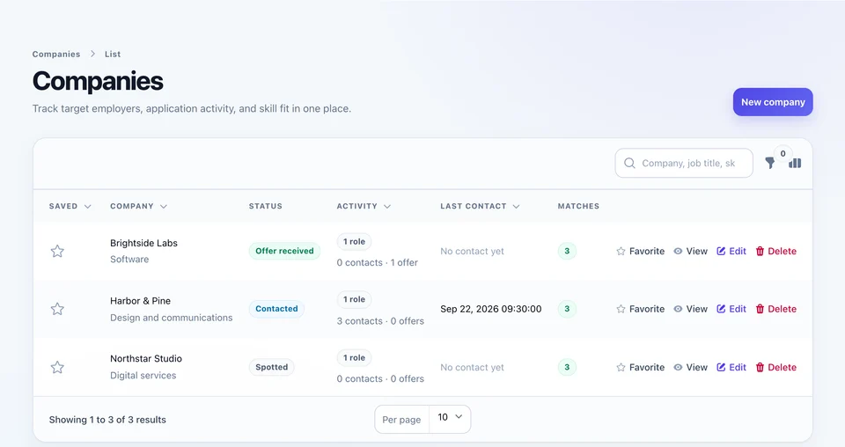
Task: Click the Offer received status badge
Action: [x=284, y=251]
